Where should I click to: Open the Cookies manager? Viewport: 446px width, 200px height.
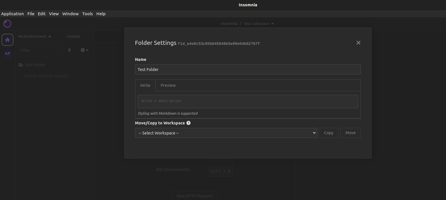click(x=73, y=36)
